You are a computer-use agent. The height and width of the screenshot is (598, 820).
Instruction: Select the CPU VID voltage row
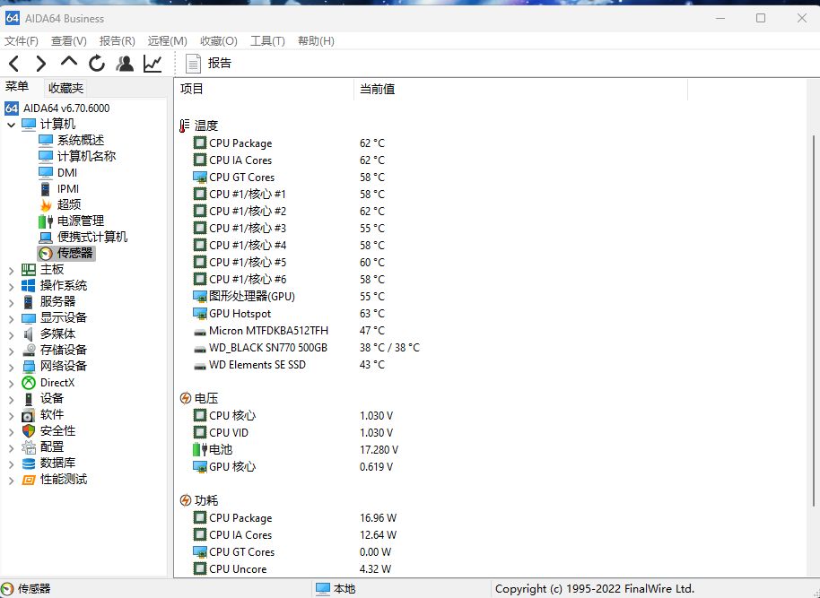pyautogui.click(x=292, y=433)
